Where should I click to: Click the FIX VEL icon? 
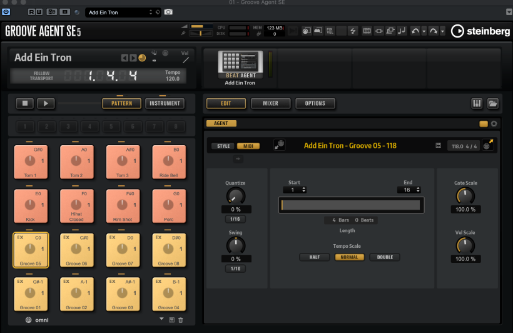330,31
